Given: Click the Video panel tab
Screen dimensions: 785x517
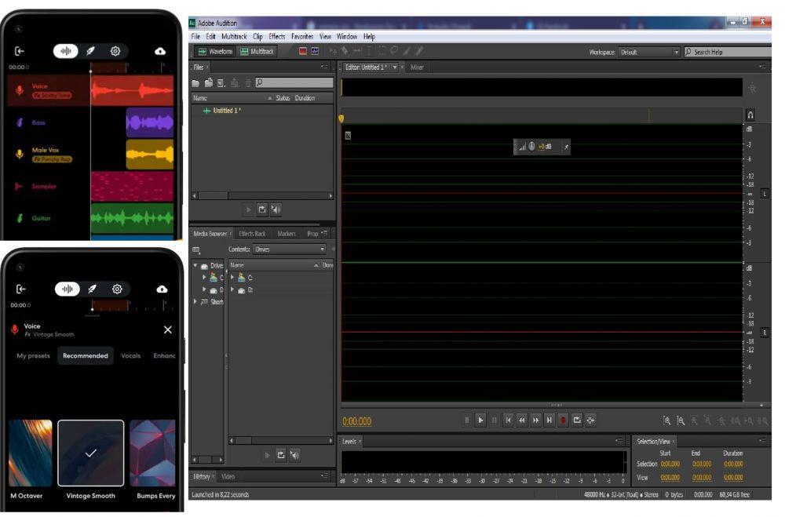Looking at the screenshot, I should coord(228,476).
